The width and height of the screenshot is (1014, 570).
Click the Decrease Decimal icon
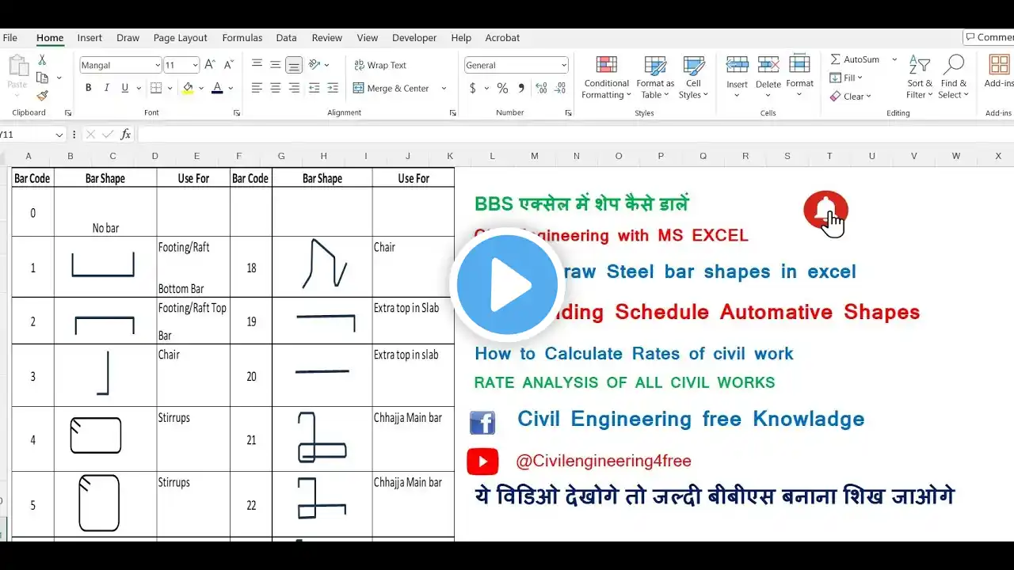tap(560, 88)
